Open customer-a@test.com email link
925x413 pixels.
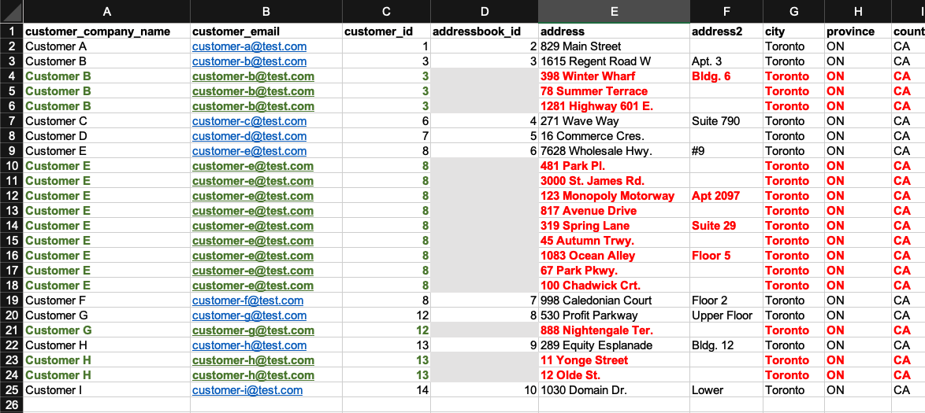click(x=250, y=46)
